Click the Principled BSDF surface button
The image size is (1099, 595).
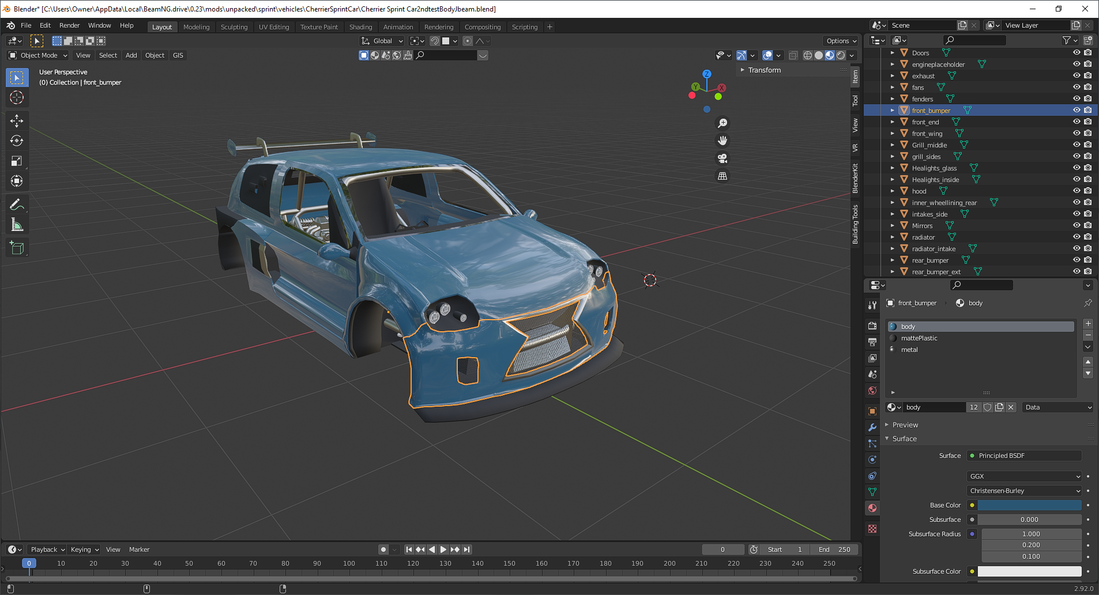pyautogui.click(x=1024, y=456)
